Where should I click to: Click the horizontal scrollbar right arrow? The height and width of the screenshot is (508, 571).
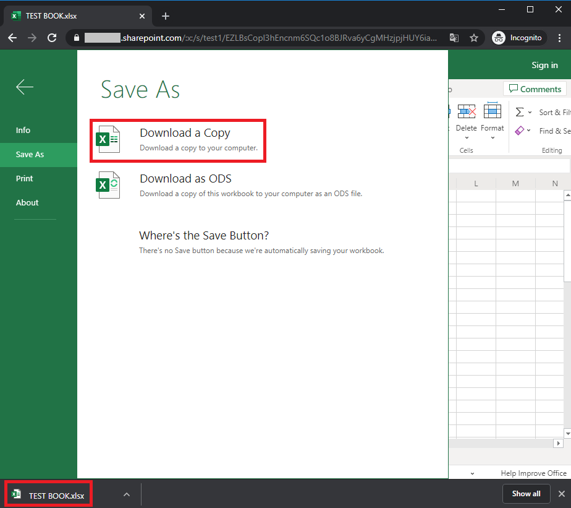click(x=558, y=444)
